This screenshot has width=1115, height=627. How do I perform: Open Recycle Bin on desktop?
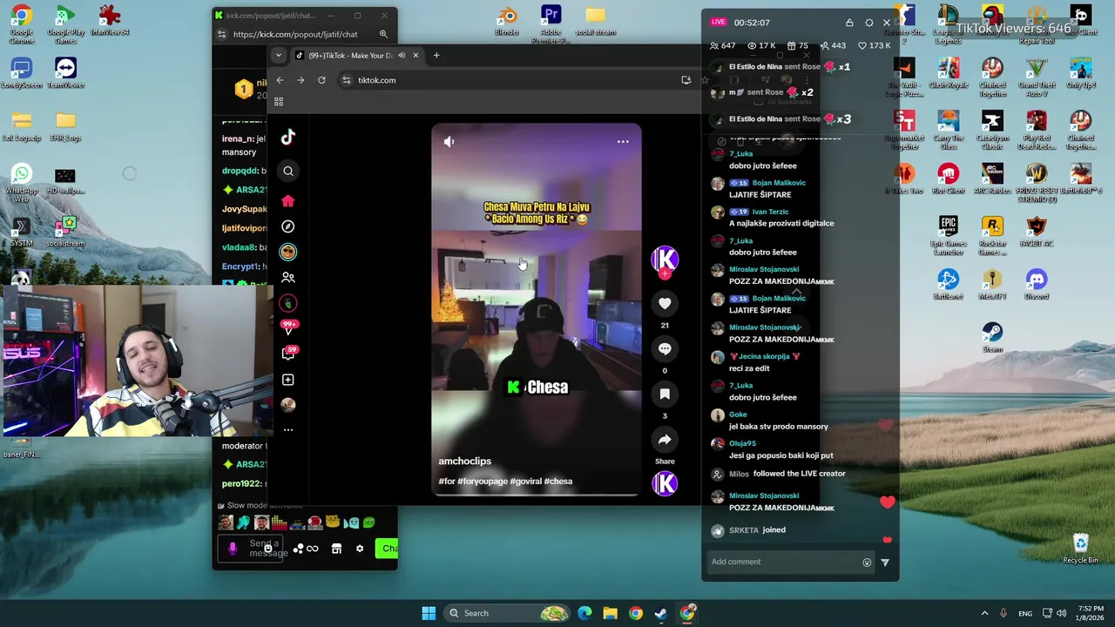click(1080, 548)
